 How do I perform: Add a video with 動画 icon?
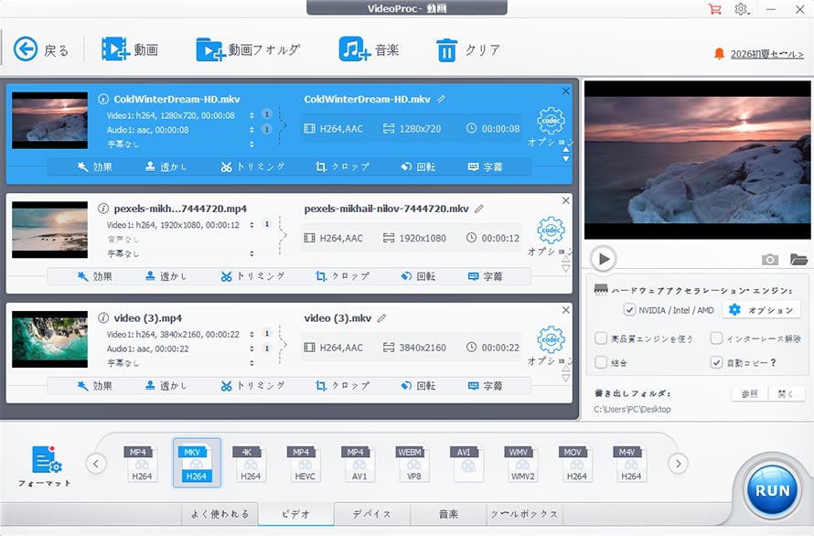pos(115,49)
